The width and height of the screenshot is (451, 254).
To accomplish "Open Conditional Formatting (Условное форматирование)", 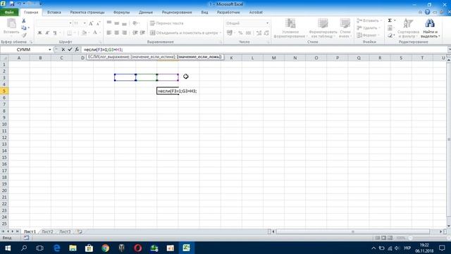I will (290, 28).
